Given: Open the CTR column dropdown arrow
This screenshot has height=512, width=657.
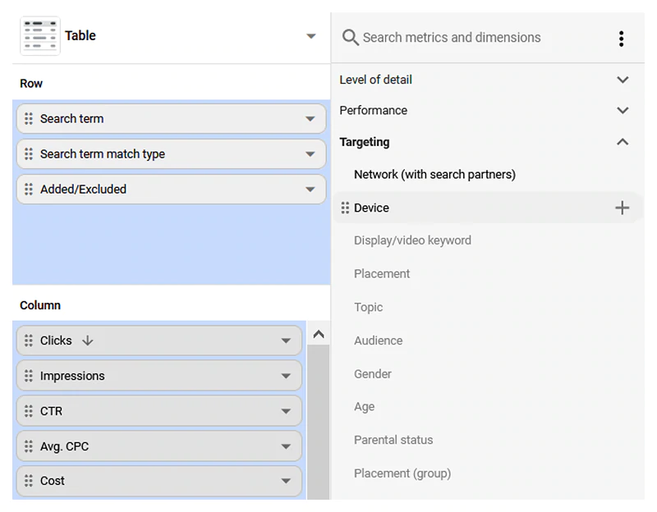Looking at the screenshot, I should [286, 411].
